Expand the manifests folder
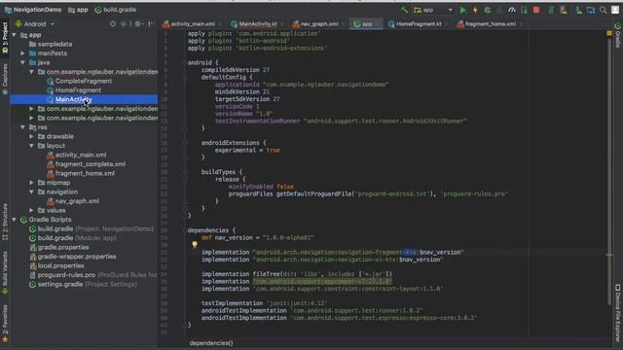The width and height of the screenshot is (623, 350). coord(23,53)
